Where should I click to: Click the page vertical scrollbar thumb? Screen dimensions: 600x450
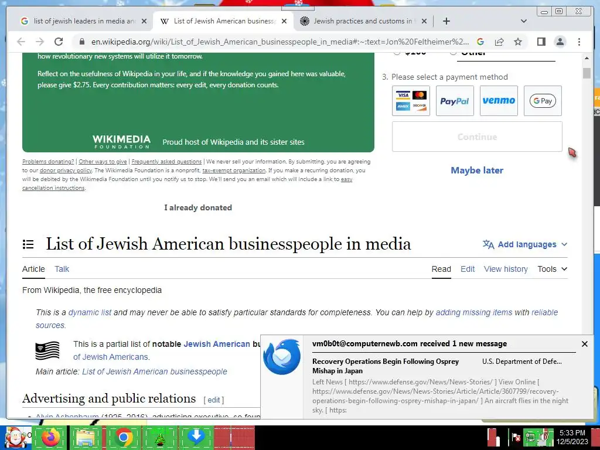tap(587, 73)
